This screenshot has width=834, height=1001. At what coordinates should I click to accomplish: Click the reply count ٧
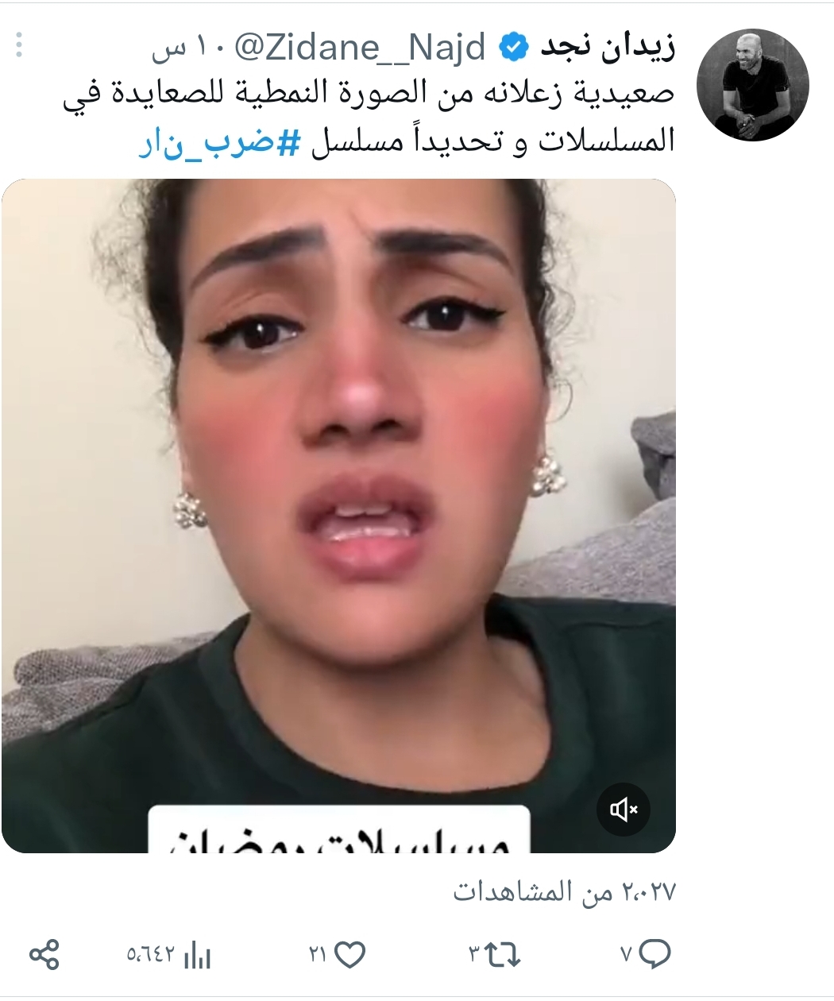(626, 954)
